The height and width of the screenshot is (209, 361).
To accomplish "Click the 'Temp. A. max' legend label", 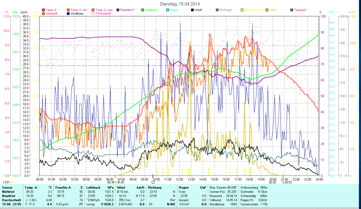I will [x=104, y=10].
